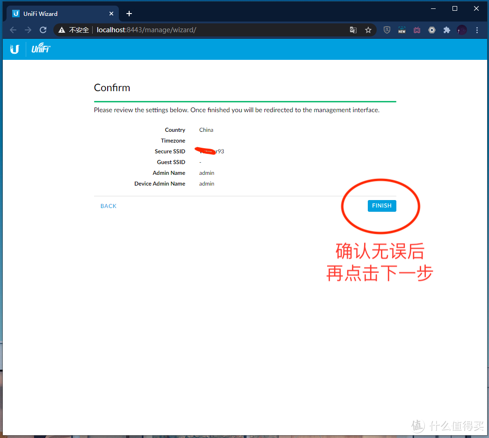Open the browser profile avatar
The height and width of the screenshot is (438, 489).
click(462, 30)
